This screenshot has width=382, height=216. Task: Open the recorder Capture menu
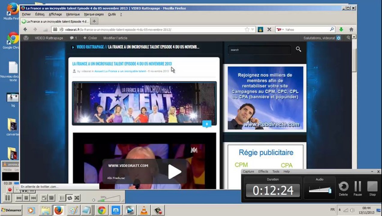tap(248, 172)
